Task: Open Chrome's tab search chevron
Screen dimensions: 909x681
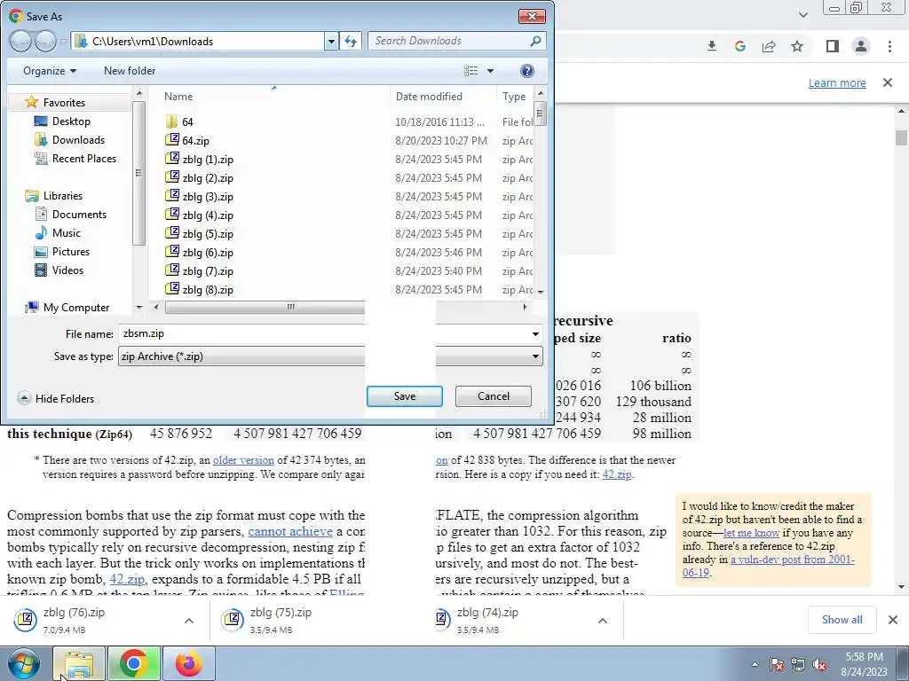Action: (803, 14)
